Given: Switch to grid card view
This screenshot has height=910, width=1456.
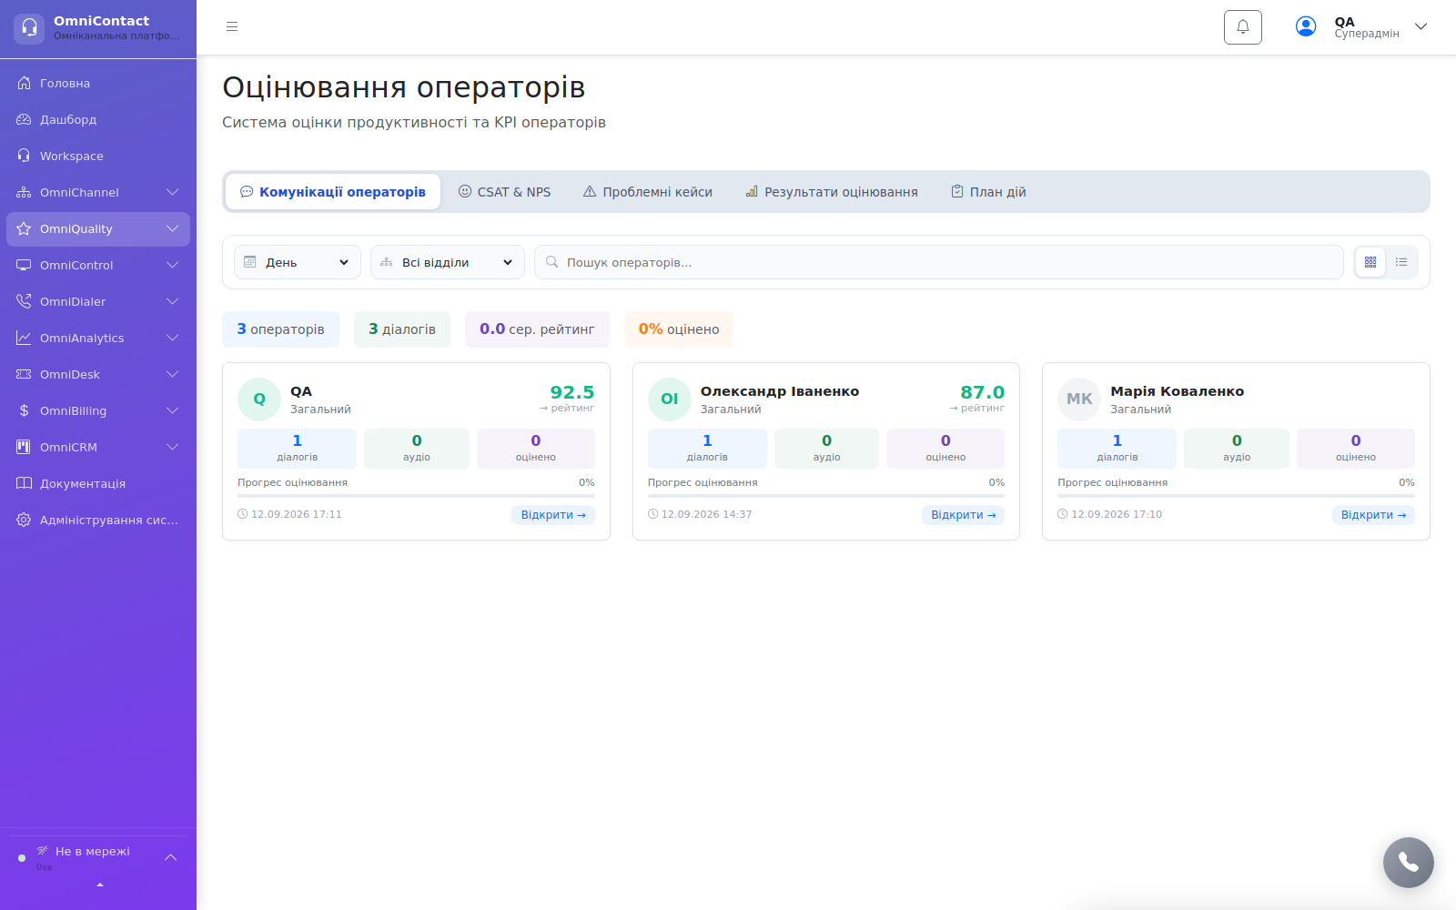Looking at the screenshot, I should (1370, 262).
